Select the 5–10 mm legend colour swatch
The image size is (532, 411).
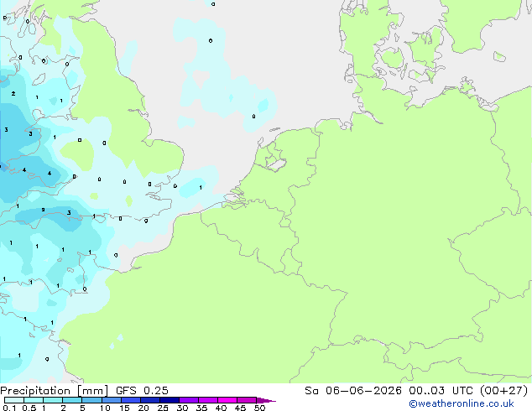[91, 400]
